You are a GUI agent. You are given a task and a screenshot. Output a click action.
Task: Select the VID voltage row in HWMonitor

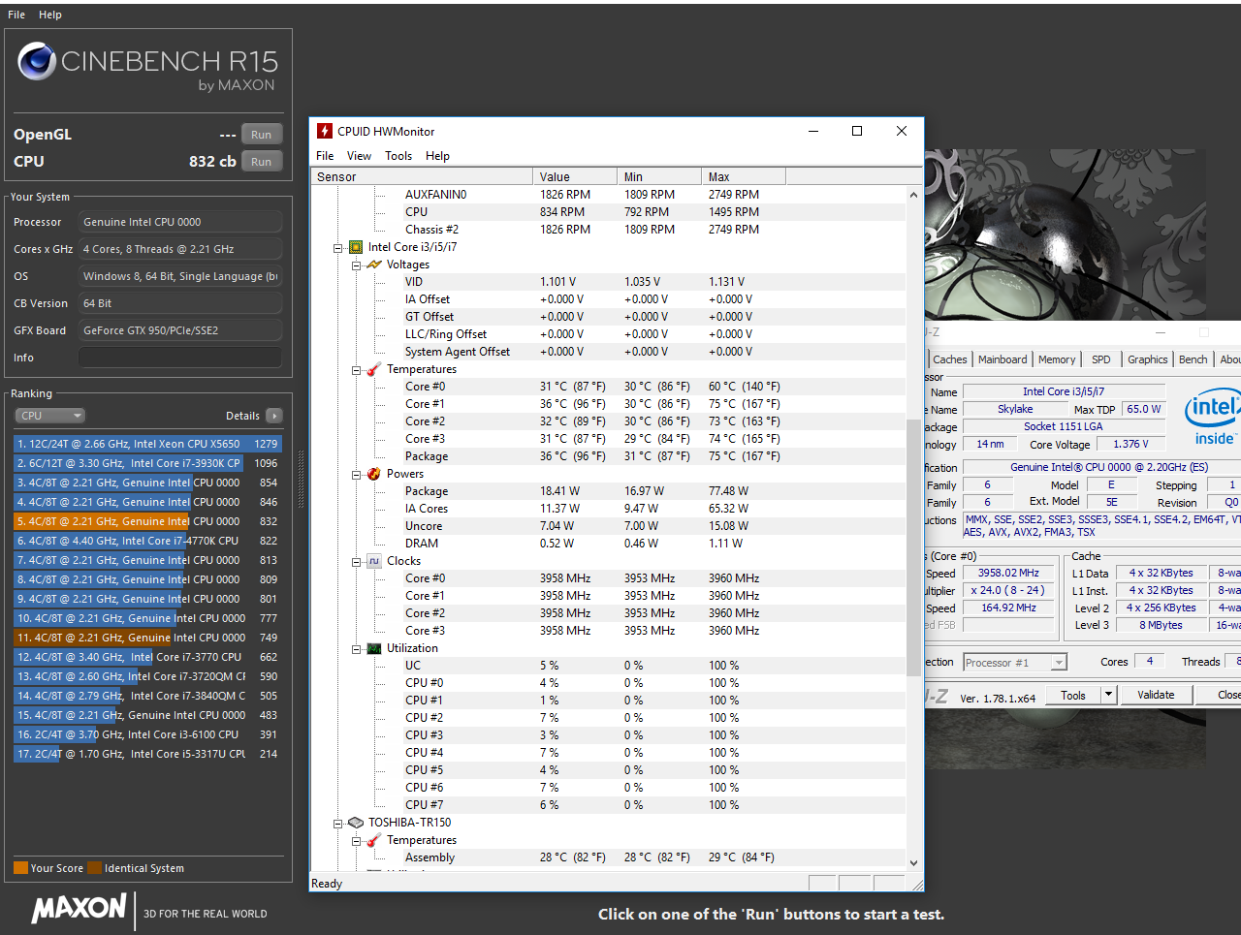[x=609, y=282]
